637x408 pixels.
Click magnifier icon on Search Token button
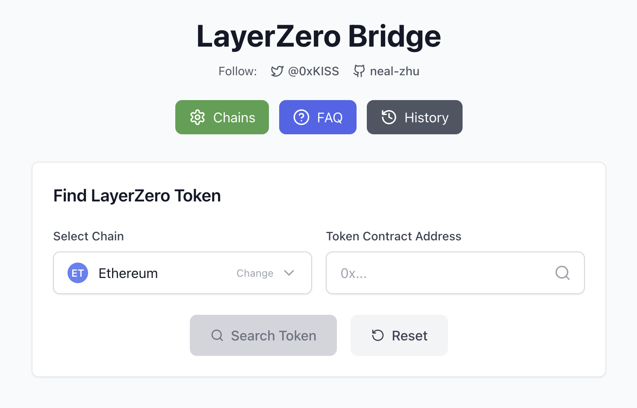(217, 335)
